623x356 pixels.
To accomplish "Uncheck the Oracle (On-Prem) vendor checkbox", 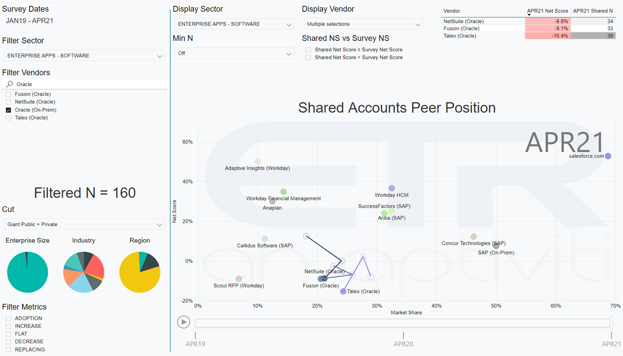I will [x=8, y=110].
